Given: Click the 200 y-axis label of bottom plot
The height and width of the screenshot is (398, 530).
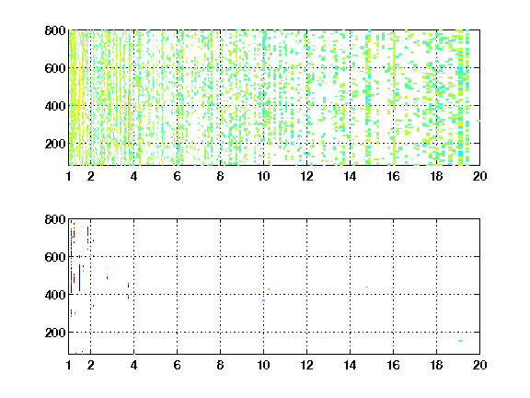Looking at the screenshot, I should point(55,333).
